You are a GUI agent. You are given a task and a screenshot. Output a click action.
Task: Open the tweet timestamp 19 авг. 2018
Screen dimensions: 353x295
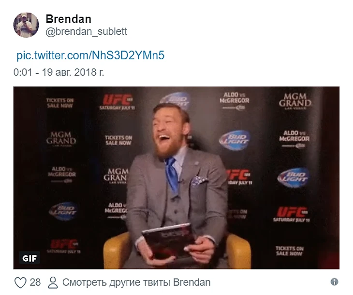point(59,72)
